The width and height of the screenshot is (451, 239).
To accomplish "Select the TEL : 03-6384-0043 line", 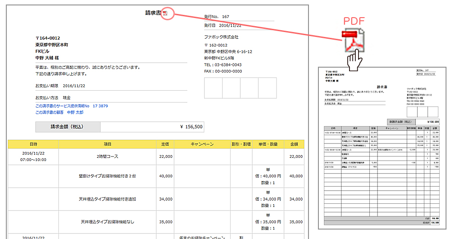I will 223,65.
